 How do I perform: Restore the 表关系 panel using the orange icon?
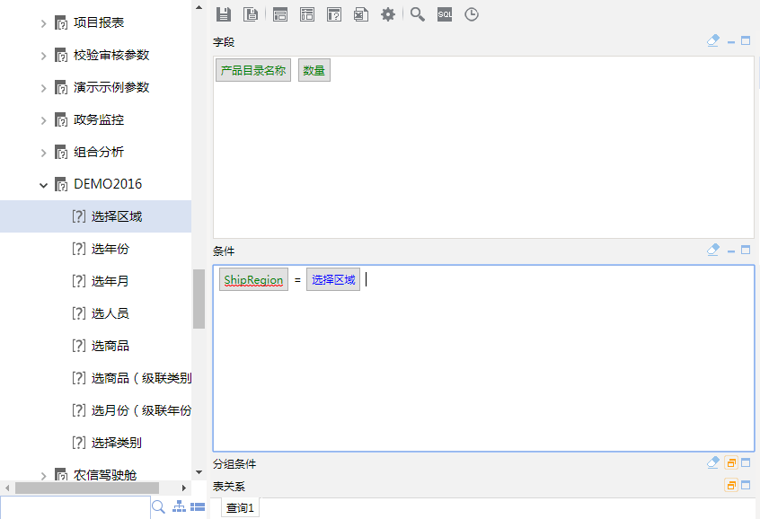[731, 485]
